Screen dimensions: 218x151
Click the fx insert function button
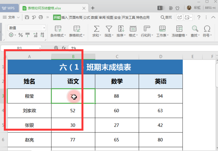pyautogui.click(x=64, y=48)
